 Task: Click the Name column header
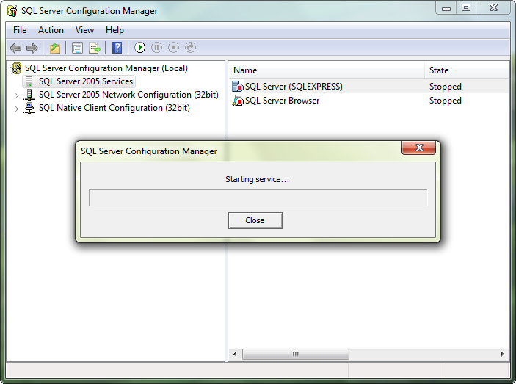point(326,70)
